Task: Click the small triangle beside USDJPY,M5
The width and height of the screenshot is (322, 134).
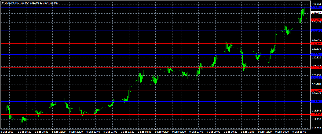Action: (x=2, y=2)
